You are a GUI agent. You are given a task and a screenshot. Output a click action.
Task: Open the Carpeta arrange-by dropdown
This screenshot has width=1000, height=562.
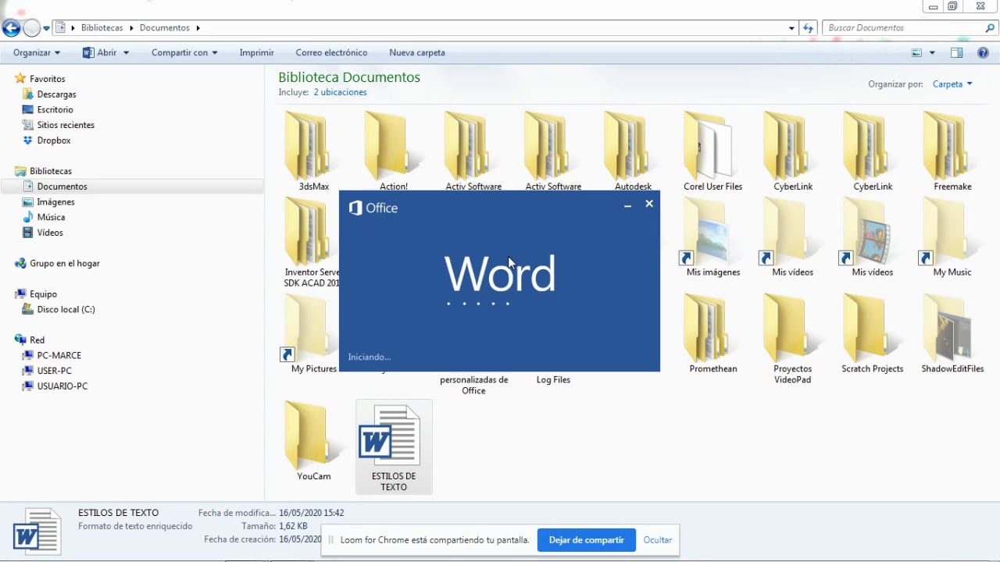[x=952, y=84]
